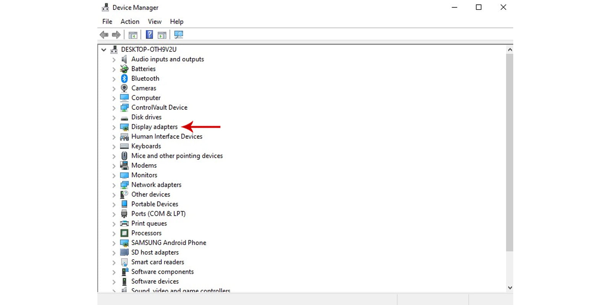Click the Software devices icon

point(124,281)
